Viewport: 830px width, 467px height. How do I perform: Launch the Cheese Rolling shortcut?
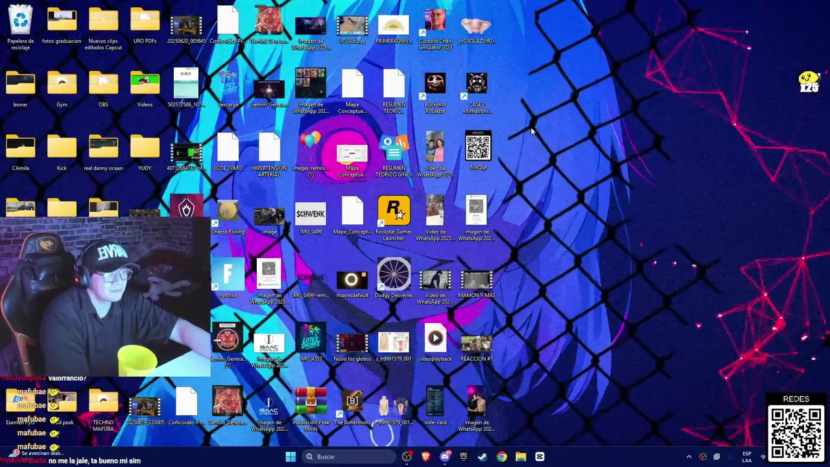(228, 216)
